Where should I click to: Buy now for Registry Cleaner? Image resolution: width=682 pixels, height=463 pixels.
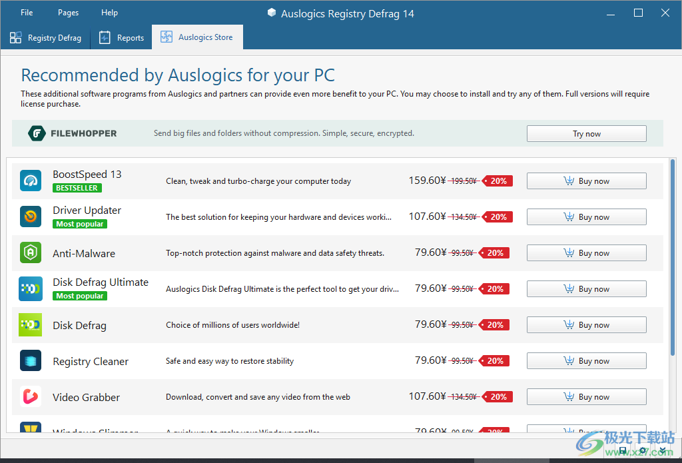(x=586, y=360)
